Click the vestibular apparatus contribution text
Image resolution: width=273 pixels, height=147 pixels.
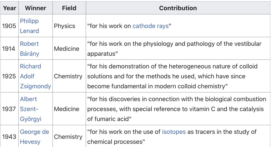[174, 49]
